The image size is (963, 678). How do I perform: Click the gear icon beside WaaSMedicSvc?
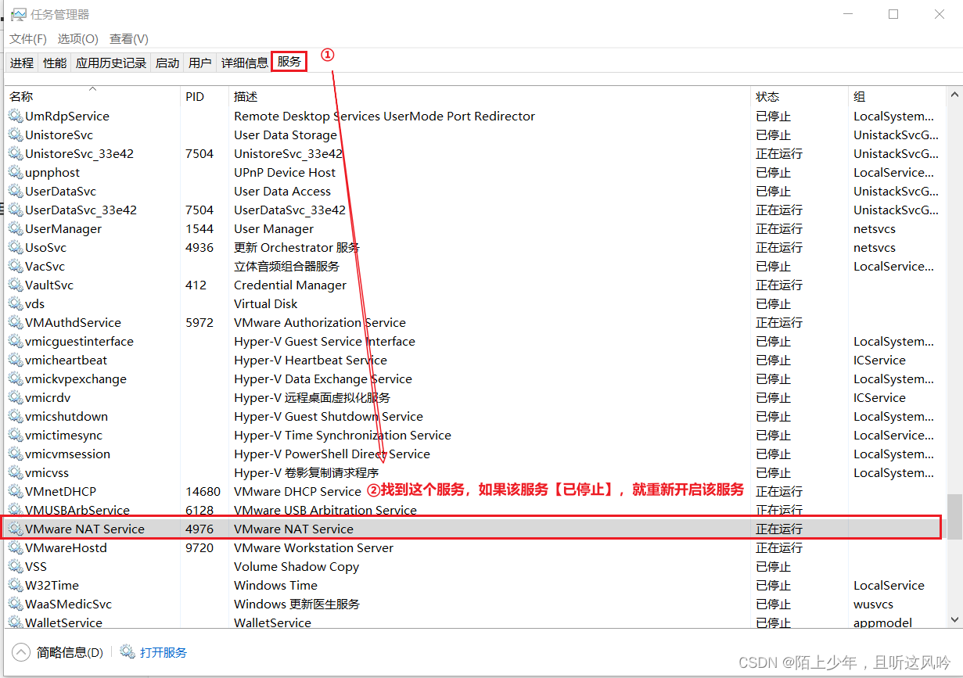coord(16,604)
